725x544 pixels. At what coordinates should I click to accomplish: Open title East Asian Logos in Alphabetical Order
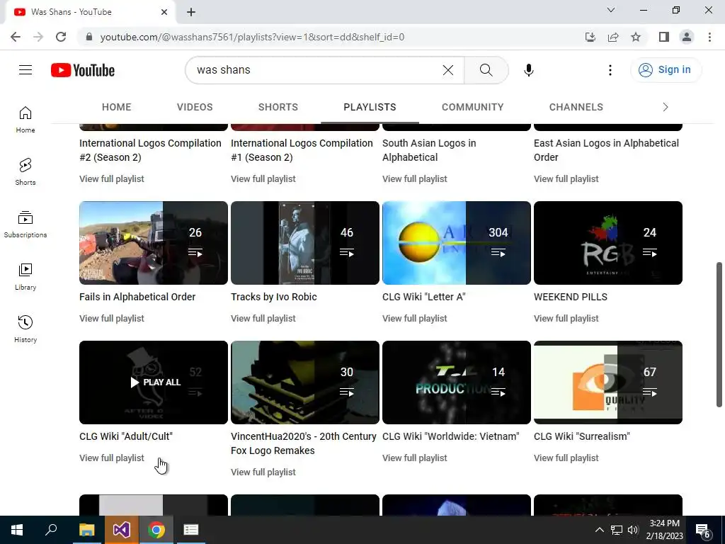pyautogui.click(x=606, y=150)
